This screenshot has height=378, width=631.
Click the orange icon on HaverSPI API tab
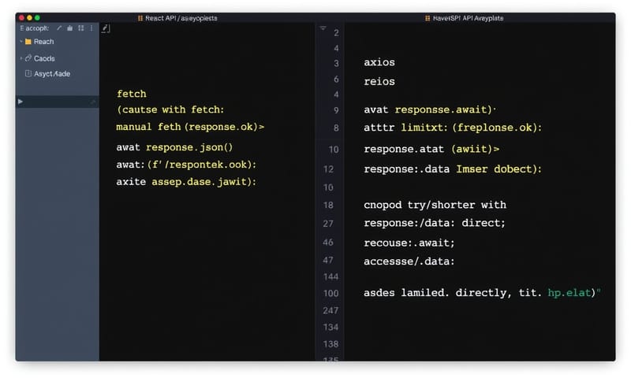428,18
